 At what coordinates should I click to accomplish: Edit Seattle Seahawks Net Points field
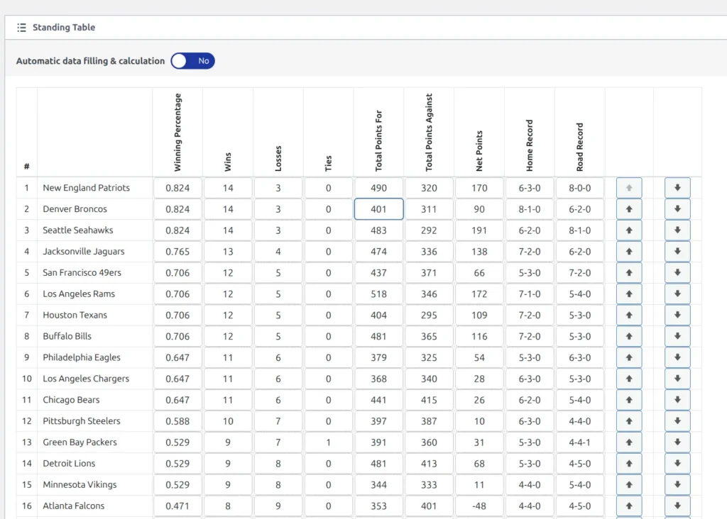click(x=479, y=230)
